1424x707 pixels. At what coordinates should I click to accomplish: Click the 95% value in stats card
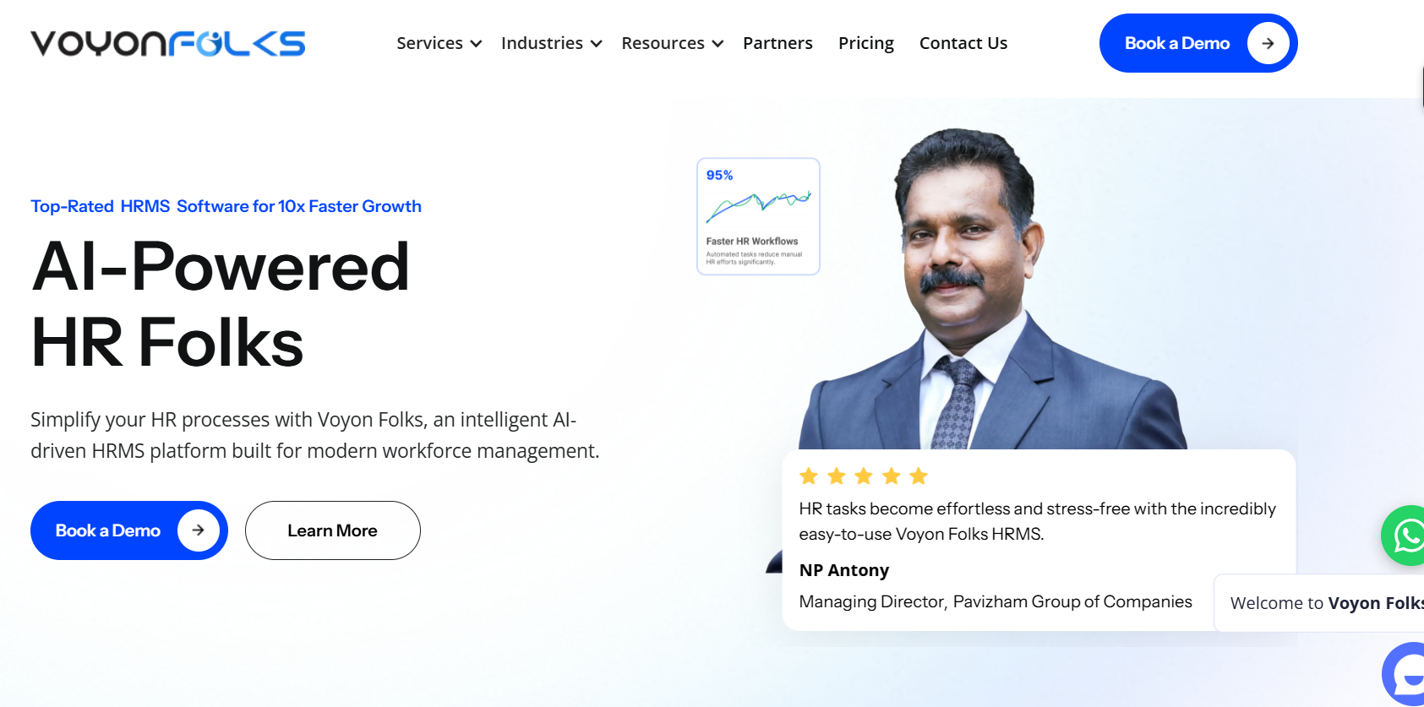pyautogui.click(x=719, y=175)
